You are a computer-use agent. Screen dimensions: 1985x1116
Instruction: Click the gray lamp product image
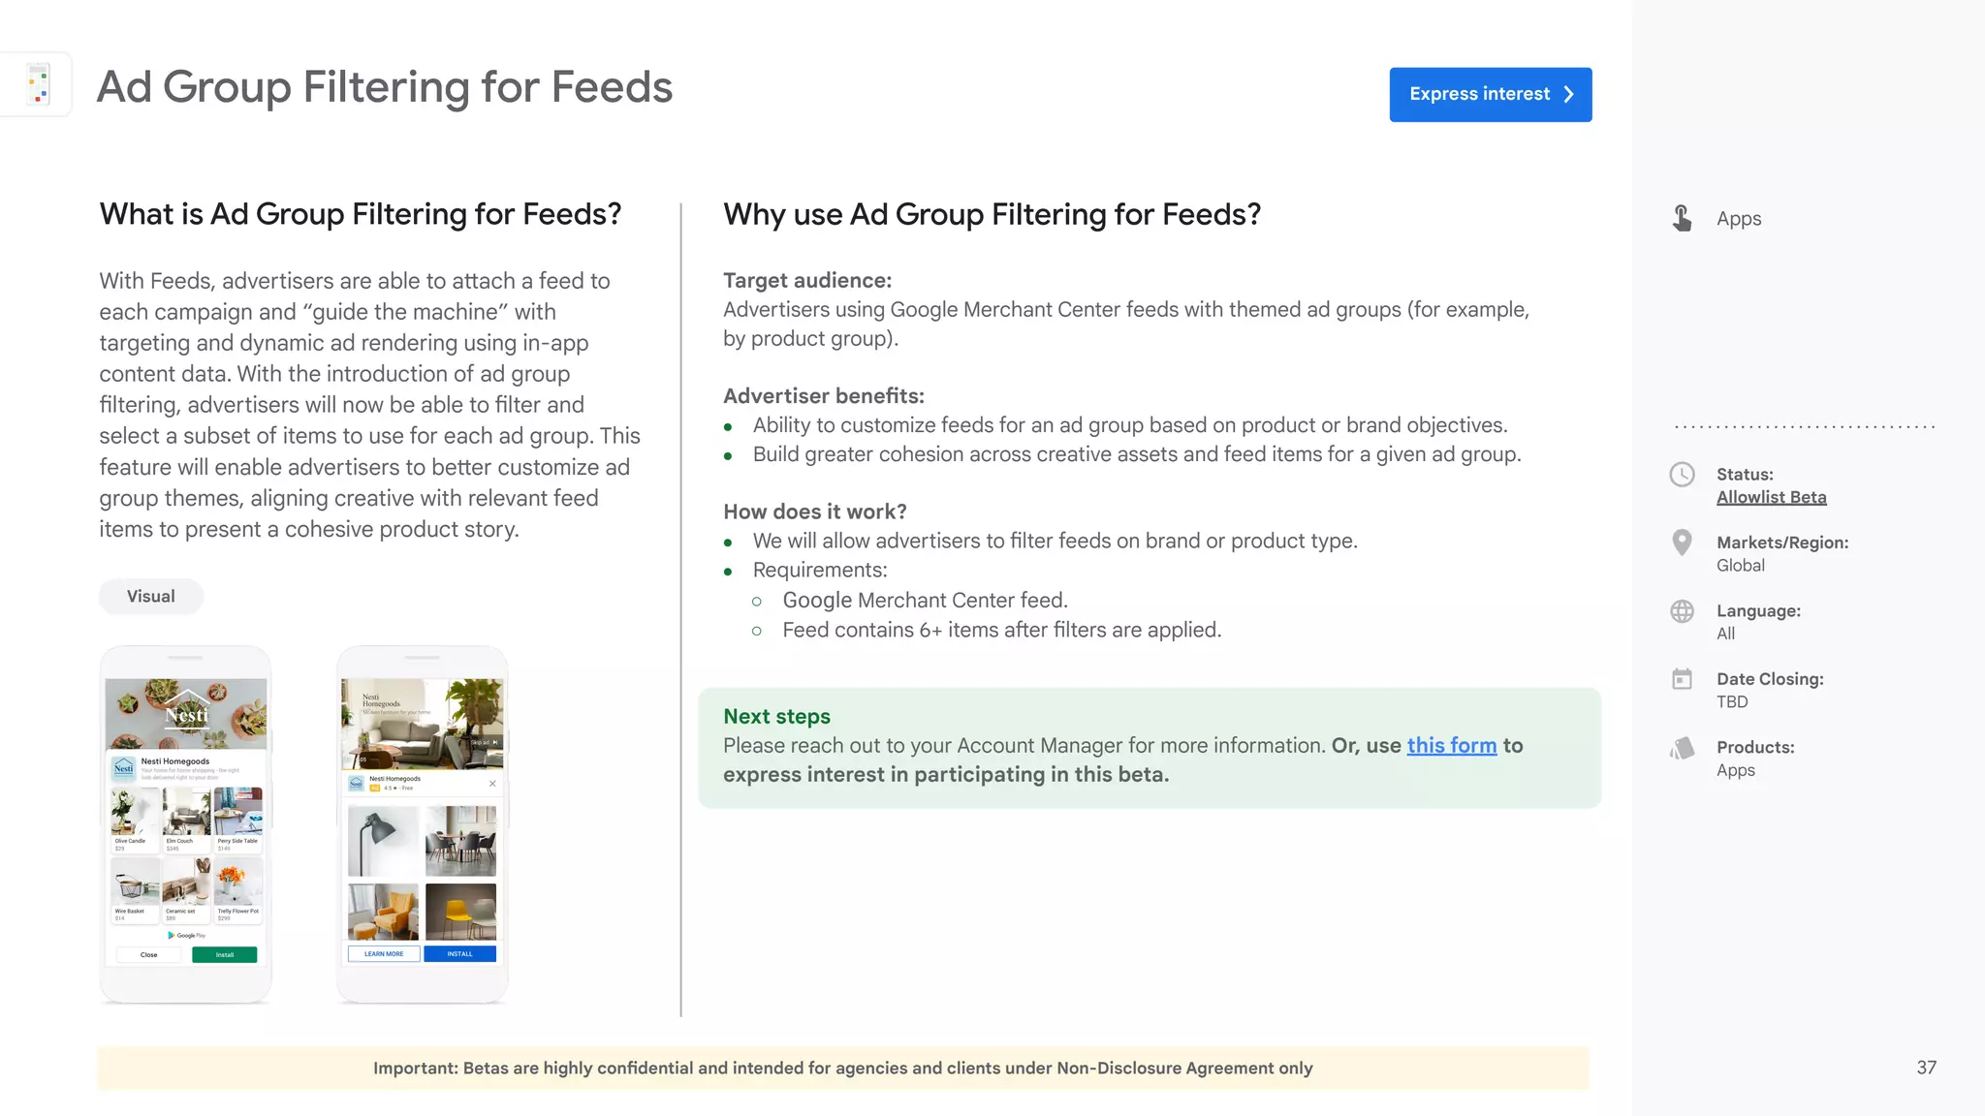tap(383, 841)
